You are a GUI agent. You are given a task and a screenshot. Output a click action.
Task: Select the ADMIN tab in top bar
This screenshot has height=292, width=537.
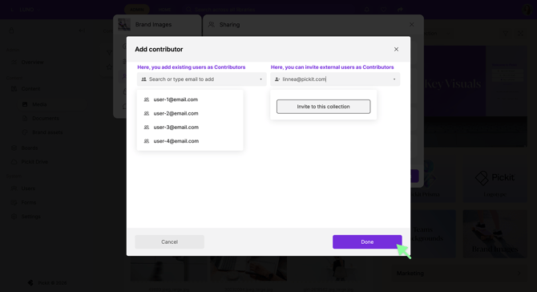(x=137, y=10)
